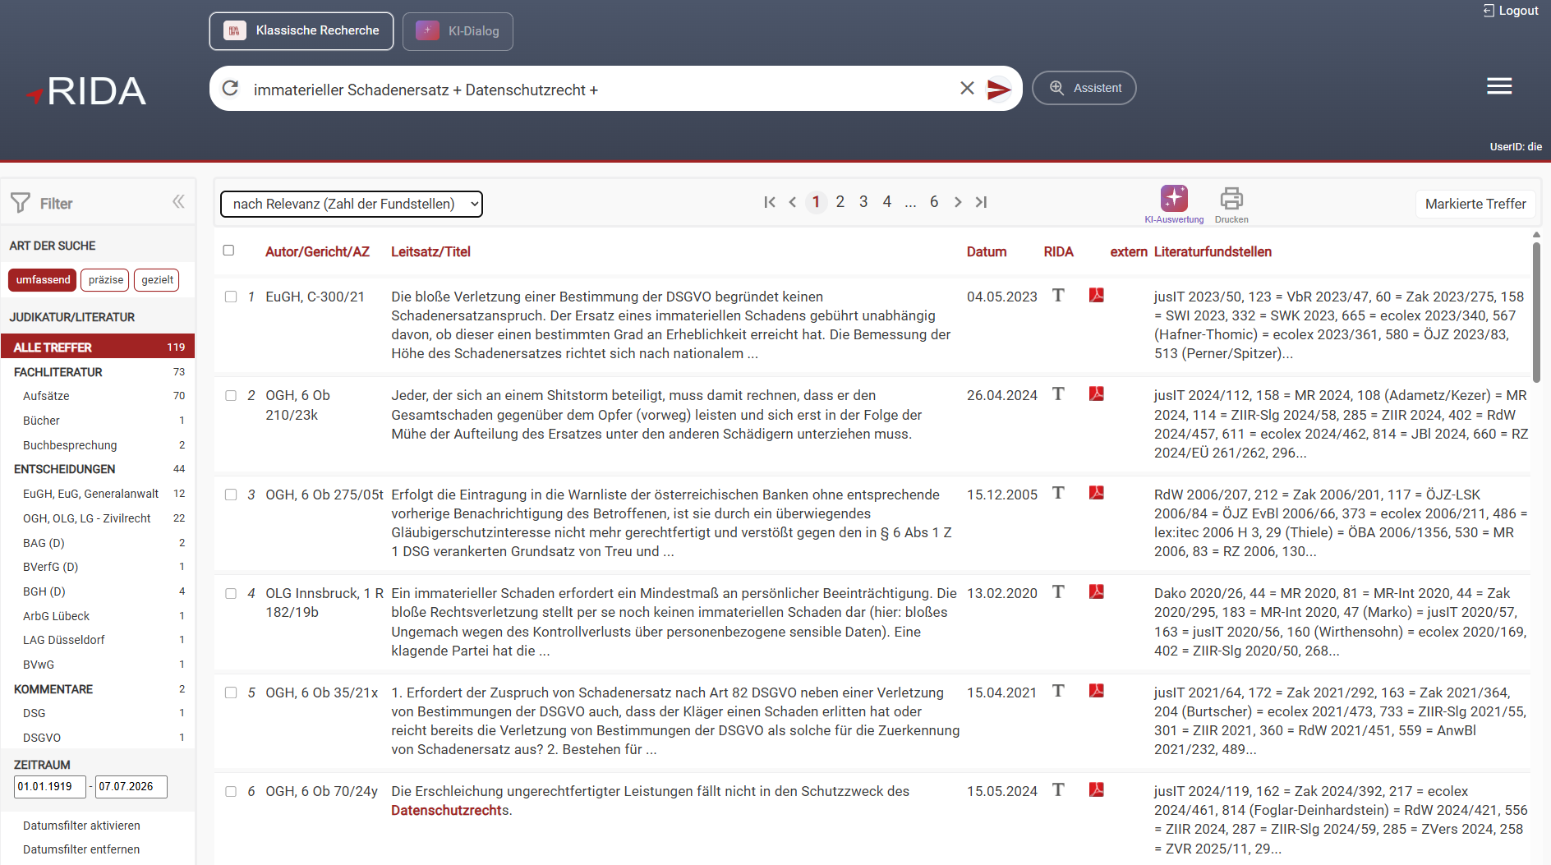Viewport: 1551px width, 865px height.
Task: Open the KI-Auswertung sparkle icon
Action: click(x=1174, y=198)
